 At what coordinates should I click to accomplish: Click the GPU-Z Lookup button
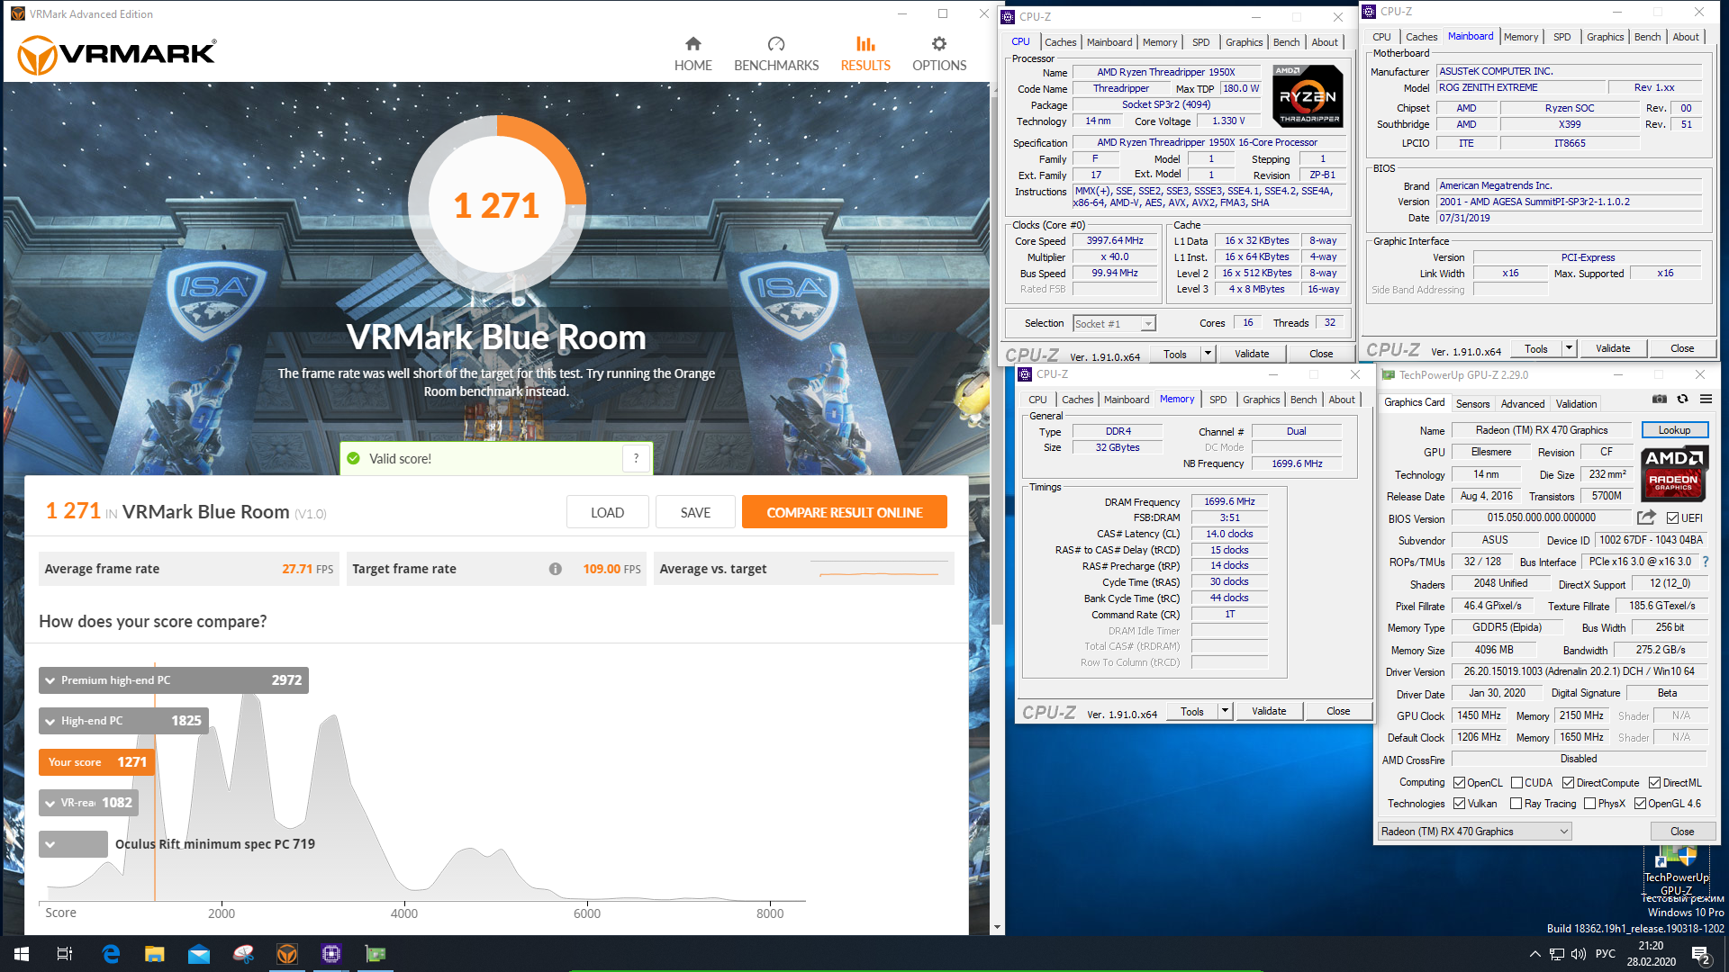click(1674, 430)
